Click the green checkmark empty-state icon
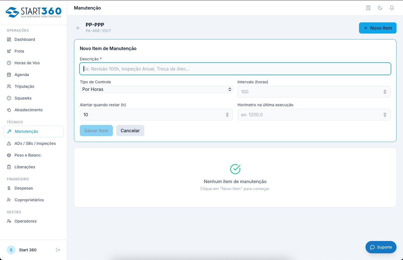Image resolution: width=403 pixels, height=260 pixels. 235,169
